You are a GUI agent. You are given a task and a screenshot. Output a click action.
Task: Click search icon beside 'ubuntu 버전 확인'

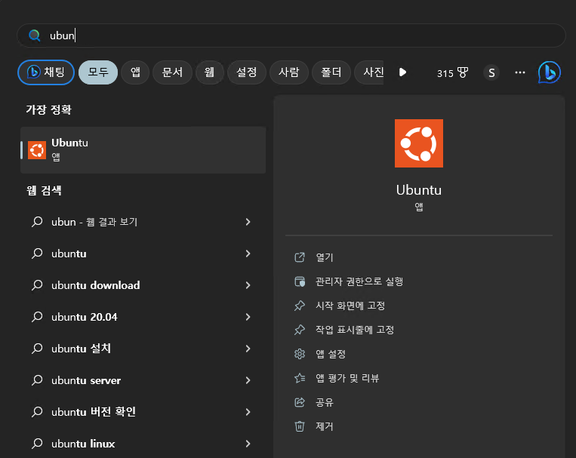click(x=37, y=412)
